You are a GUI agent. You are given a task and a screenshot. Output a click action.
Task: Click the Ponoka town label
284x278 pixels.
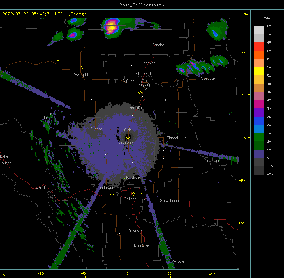click(x=158, y=45)
